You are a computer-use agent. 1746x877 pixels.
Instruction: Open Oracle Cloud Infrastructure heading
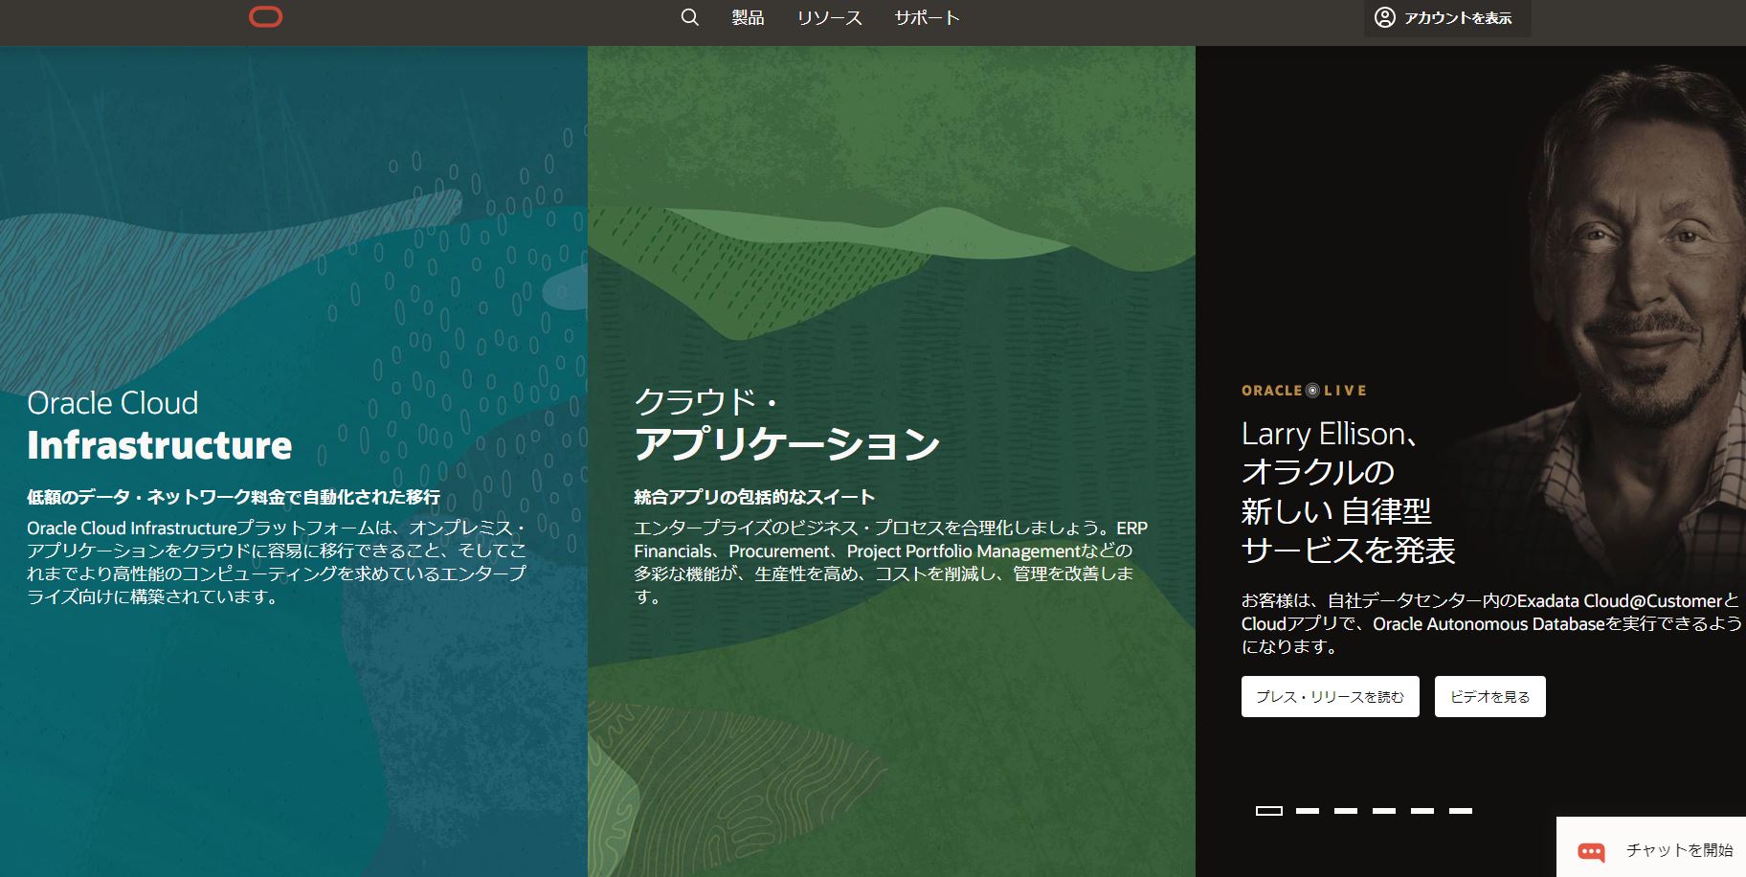[160, 425]
